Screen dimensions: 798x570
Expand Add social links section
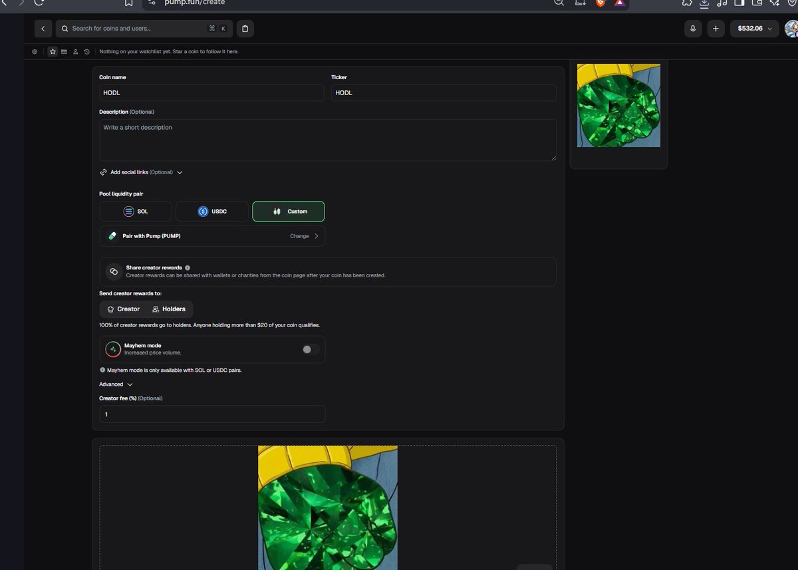click(142, 172)
